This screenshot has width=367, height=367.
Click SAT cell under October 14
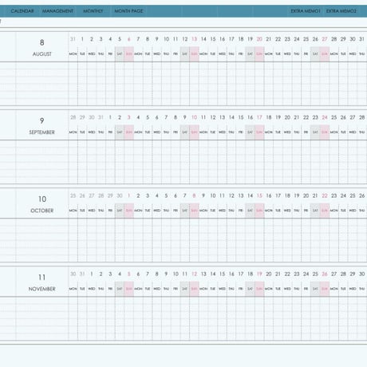tap(250, 211)
